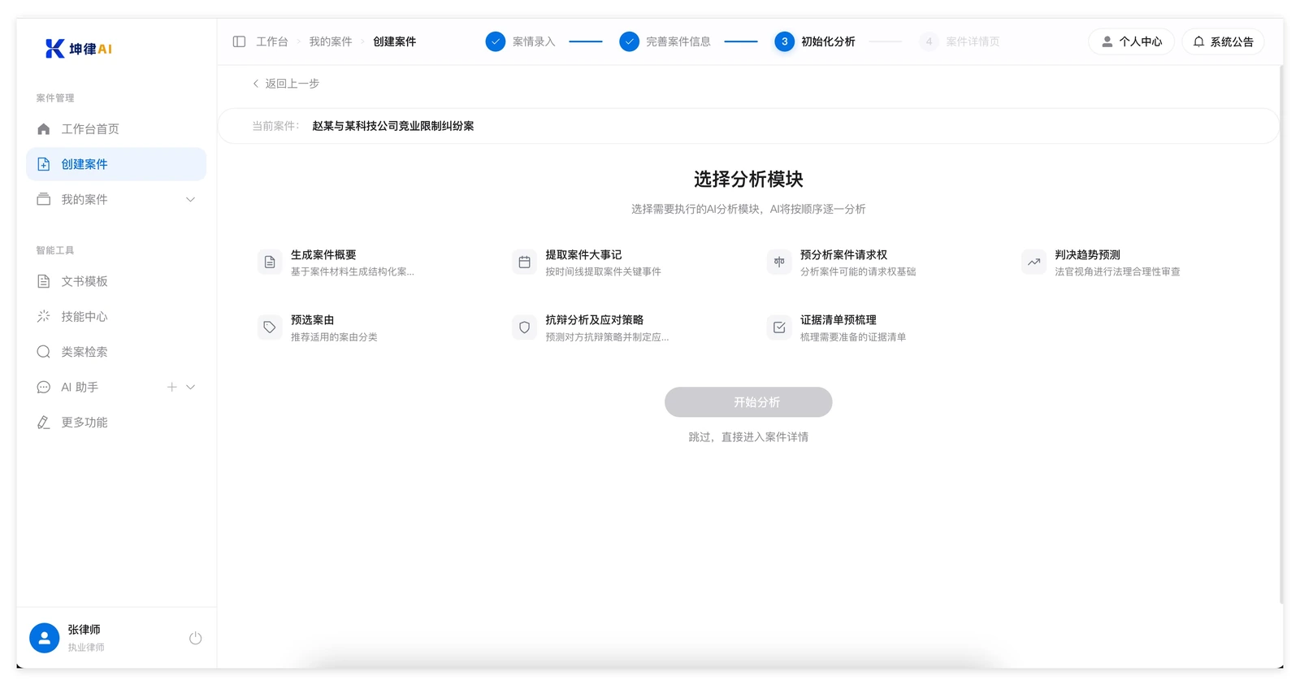
Task: Click the calendar icon for 提取案件大事记
Action: pyautogui.click(x=524, y=262)
